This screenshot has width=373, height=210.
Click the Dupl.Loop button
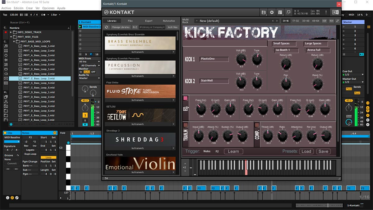30,154
